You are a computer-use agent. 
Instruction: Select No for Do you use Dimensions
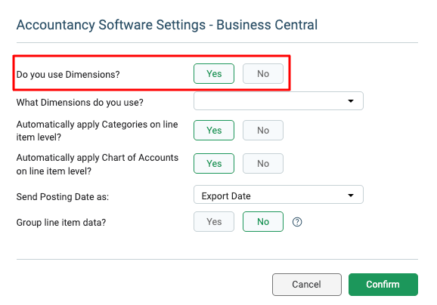[x=263, y=74]
